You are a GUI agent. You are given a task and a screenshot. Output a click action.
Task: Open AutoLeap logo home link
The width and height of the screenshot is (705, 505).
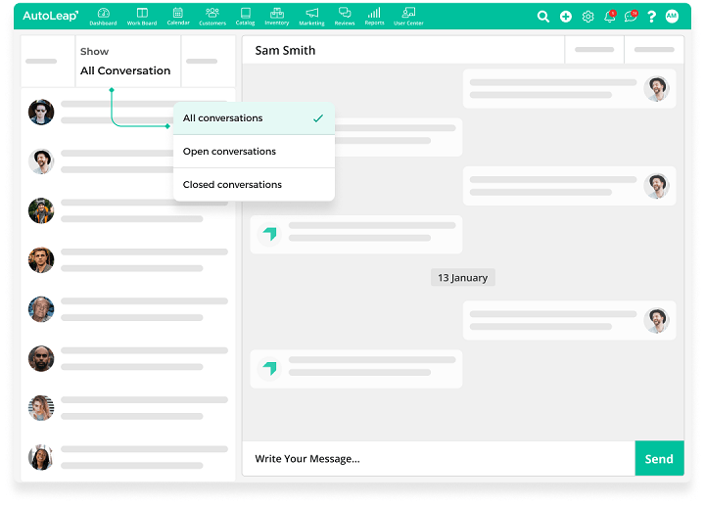tap(50, 16)
